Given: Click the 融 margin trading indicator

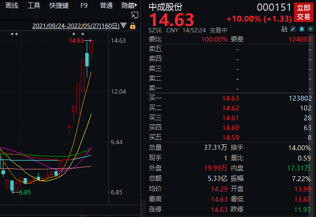Looking at the screenshot, I should pos(284,29).
